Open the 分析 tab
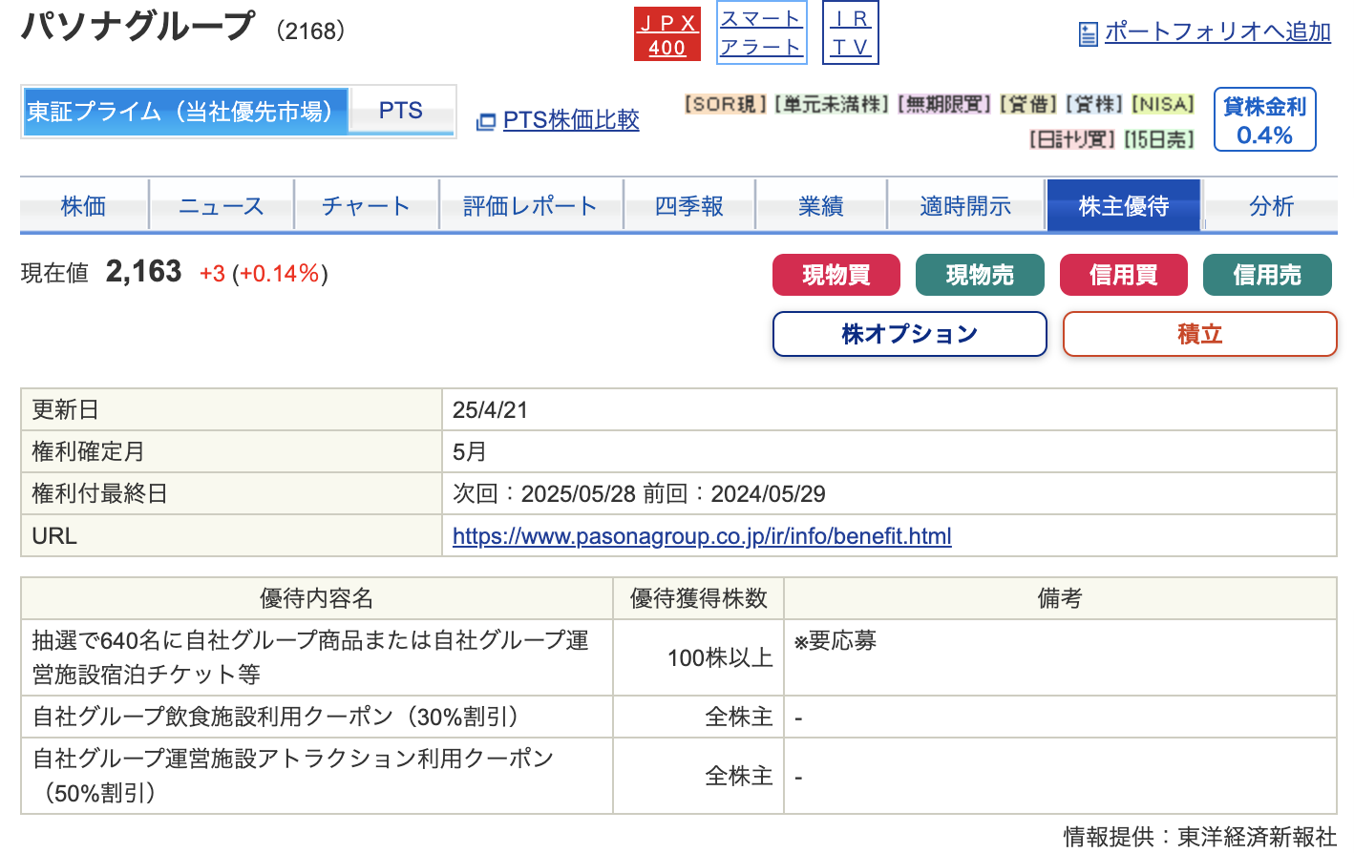Image resolution: width=1354 pixels, height=853 pixels. click(1271, 205)
